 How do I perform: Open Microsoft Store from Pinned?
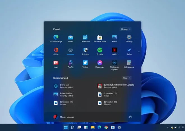click(x=100, y=39)
